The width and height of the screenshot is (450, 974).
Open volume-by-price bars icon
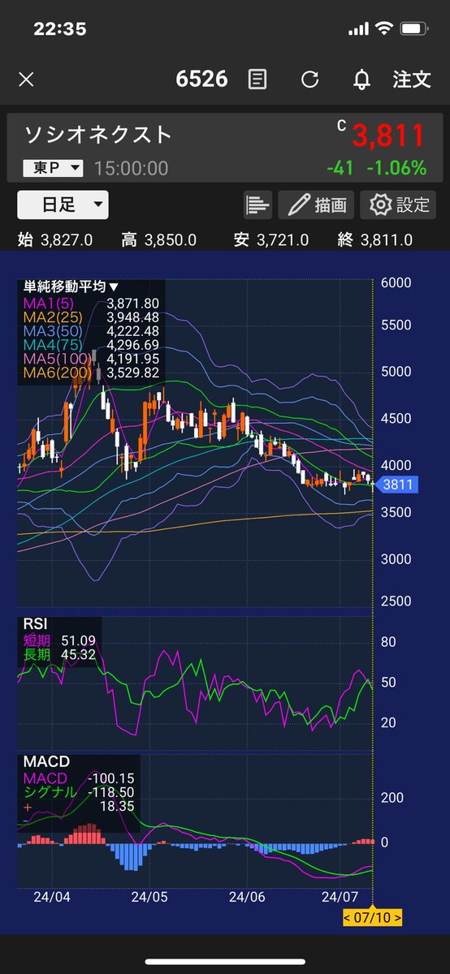click(x=257, y=205)
